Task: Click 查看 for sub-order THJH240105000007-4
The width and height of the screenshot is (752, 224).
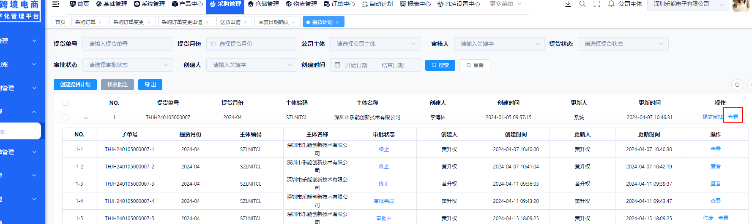Action: coord(716,201)
